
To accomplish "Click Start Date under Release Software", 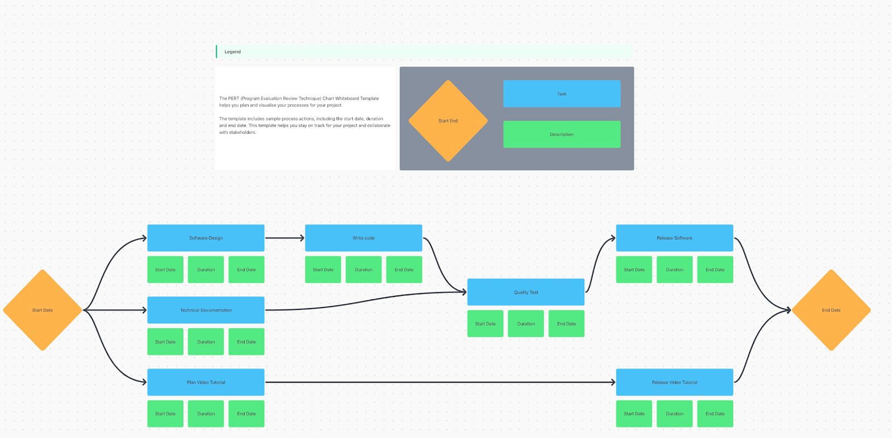I will pyautogui.click(x=634, y=270).
